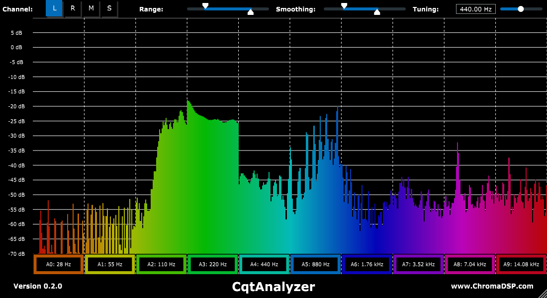Enable the S (side) channel
547x298 pixels.
point(109,8)
